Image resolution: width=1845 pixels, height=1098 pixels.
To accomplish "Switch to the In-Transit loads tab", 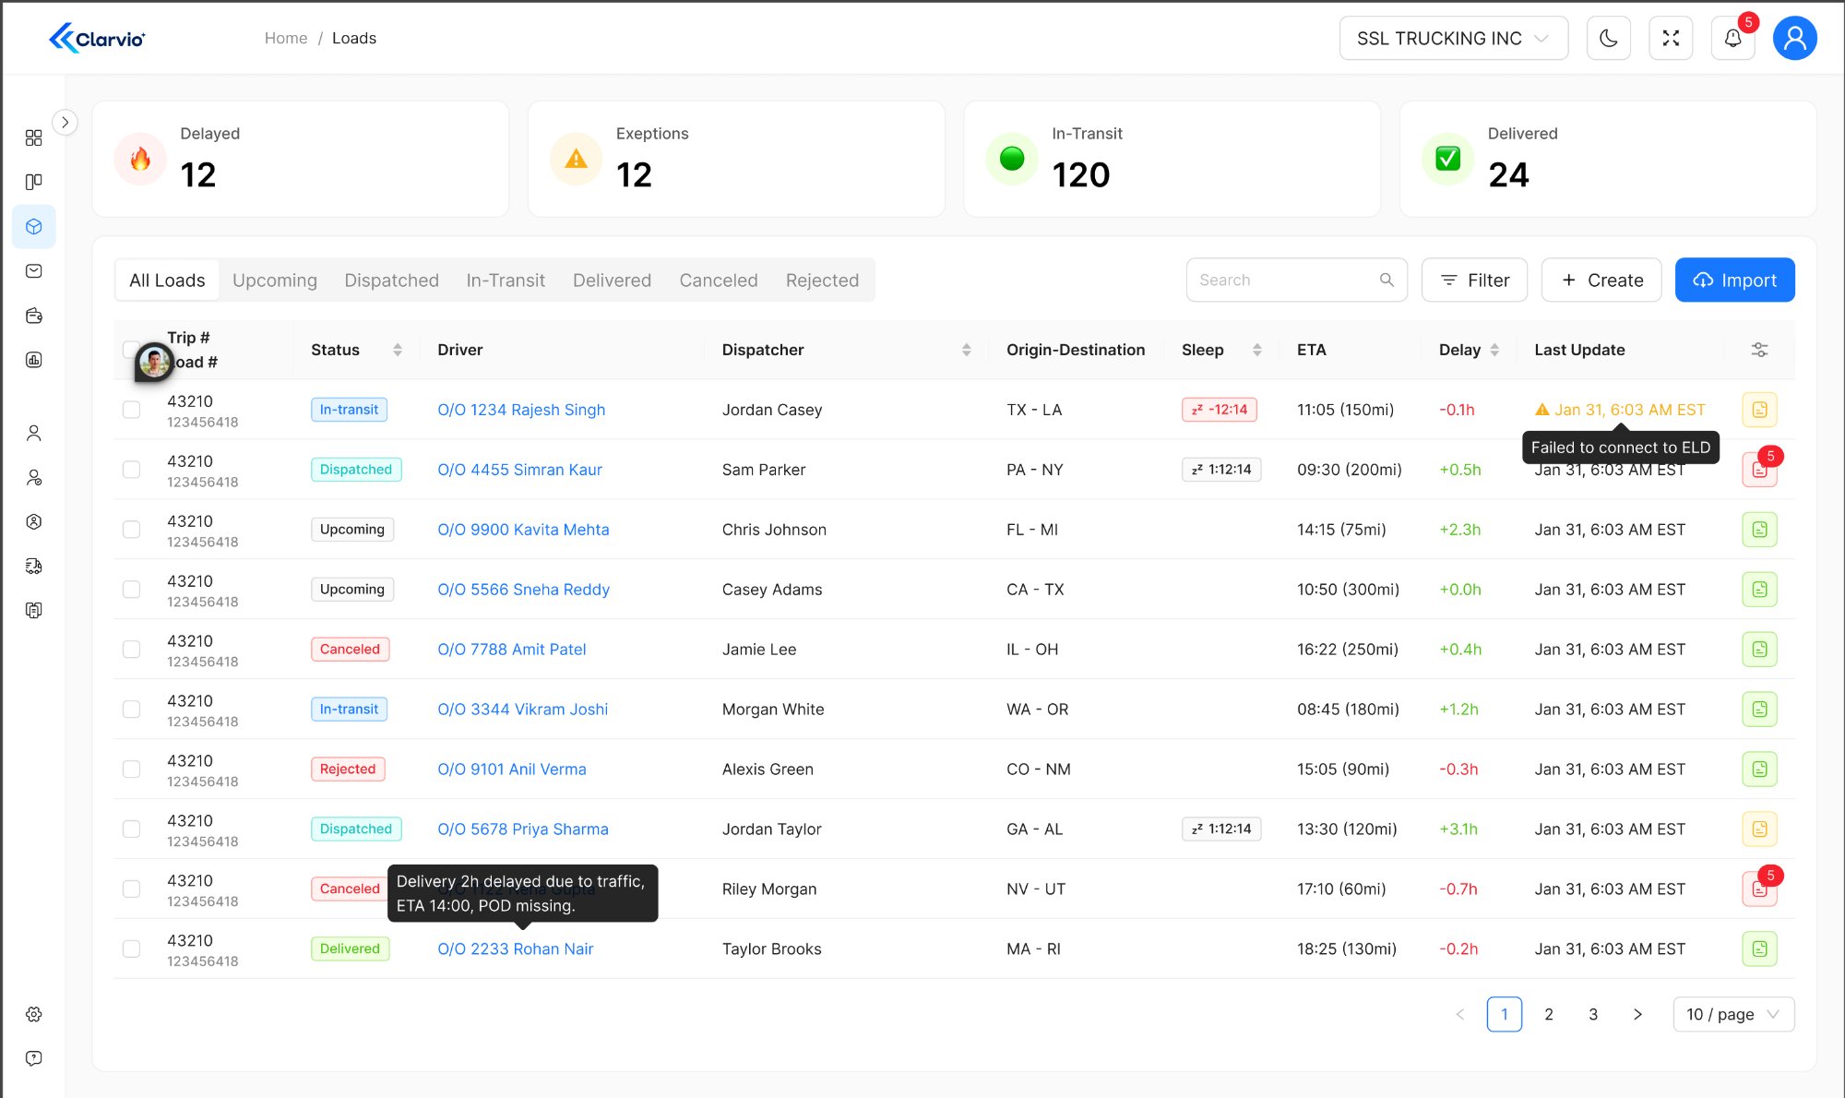I will [x=506, y=280].
